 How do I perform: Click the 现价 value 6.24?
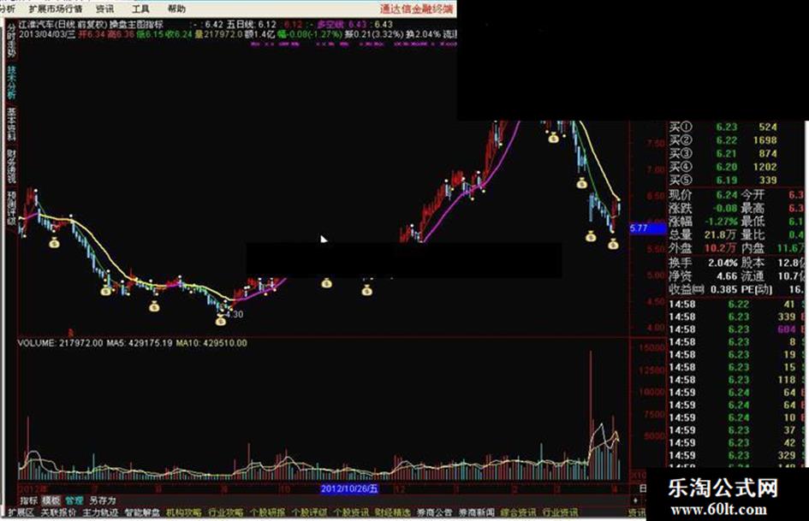pos(727,195)
